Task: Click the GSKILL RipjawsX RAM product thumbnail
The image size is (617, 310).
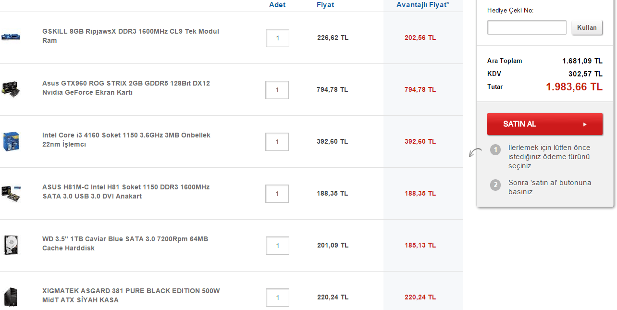Action: 10,37
